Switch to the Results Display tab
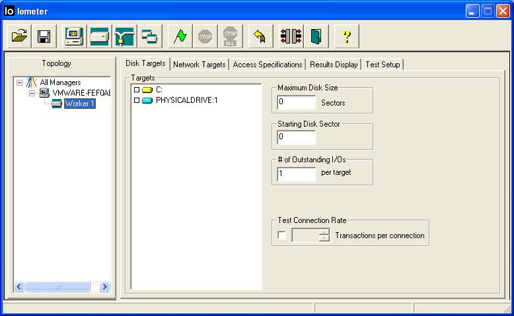This screenshot has height=316, width=514. coord(334,65)
